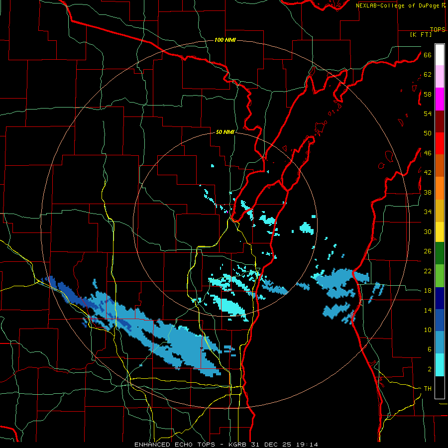Screen dimensions: 448x448
Task: Click the legend value '34'
Action: [x=428, y=212]
